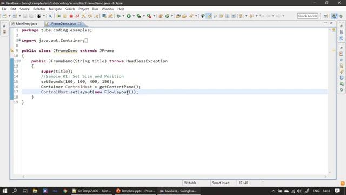Click the Open Perspective icon
Viewport: 346px width, 195px height.
coord(325,16)
